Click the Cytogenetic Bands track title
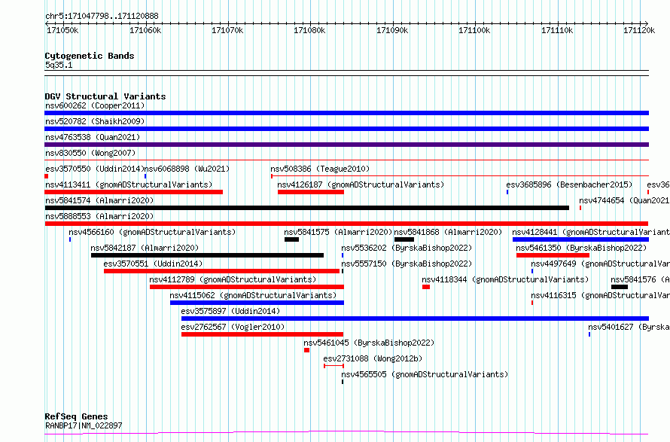 [90, 56]
